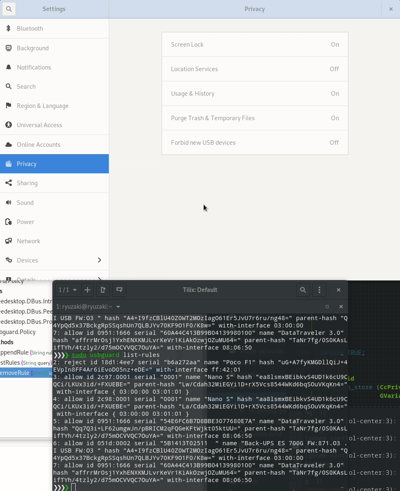Split the terminal downward using the toolbar icon
Viewport: 400px width, 491px height.
coord(119,289)
